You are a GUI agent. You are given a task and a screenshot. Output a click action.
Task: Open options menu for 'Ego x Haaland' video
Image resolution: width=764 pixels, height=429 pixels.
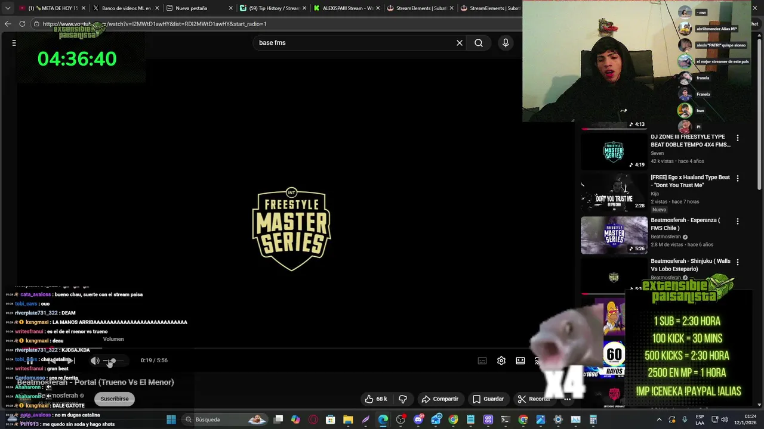(737, 178)
